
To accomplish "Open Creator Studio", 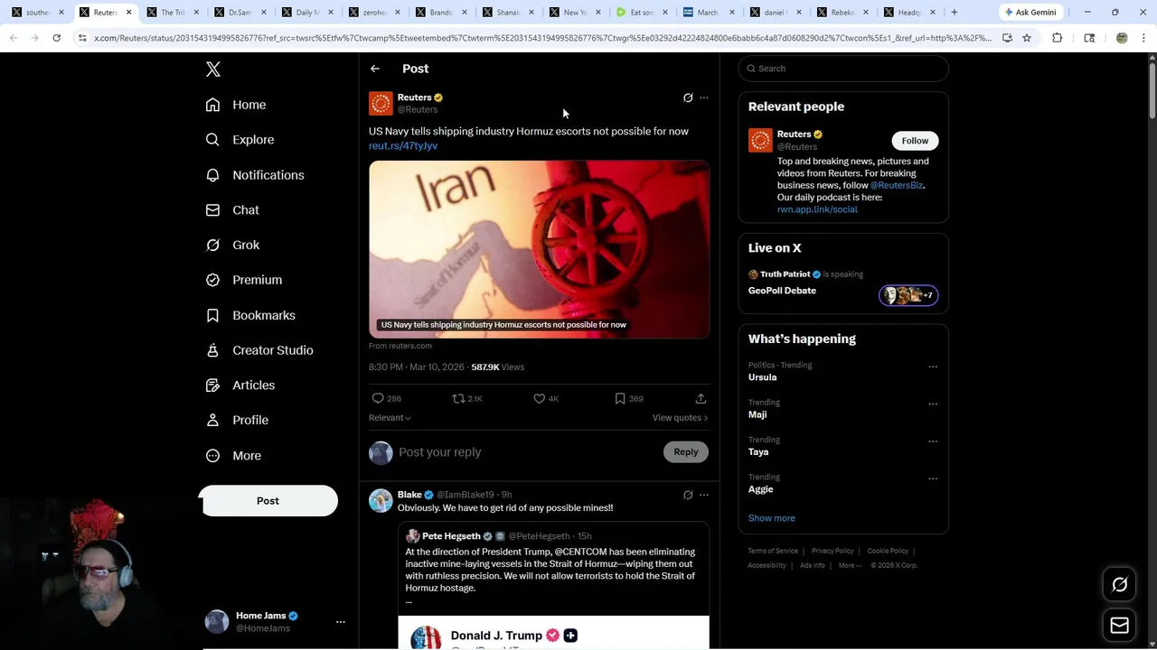I will pyautogui.click(x=259, y=350).
